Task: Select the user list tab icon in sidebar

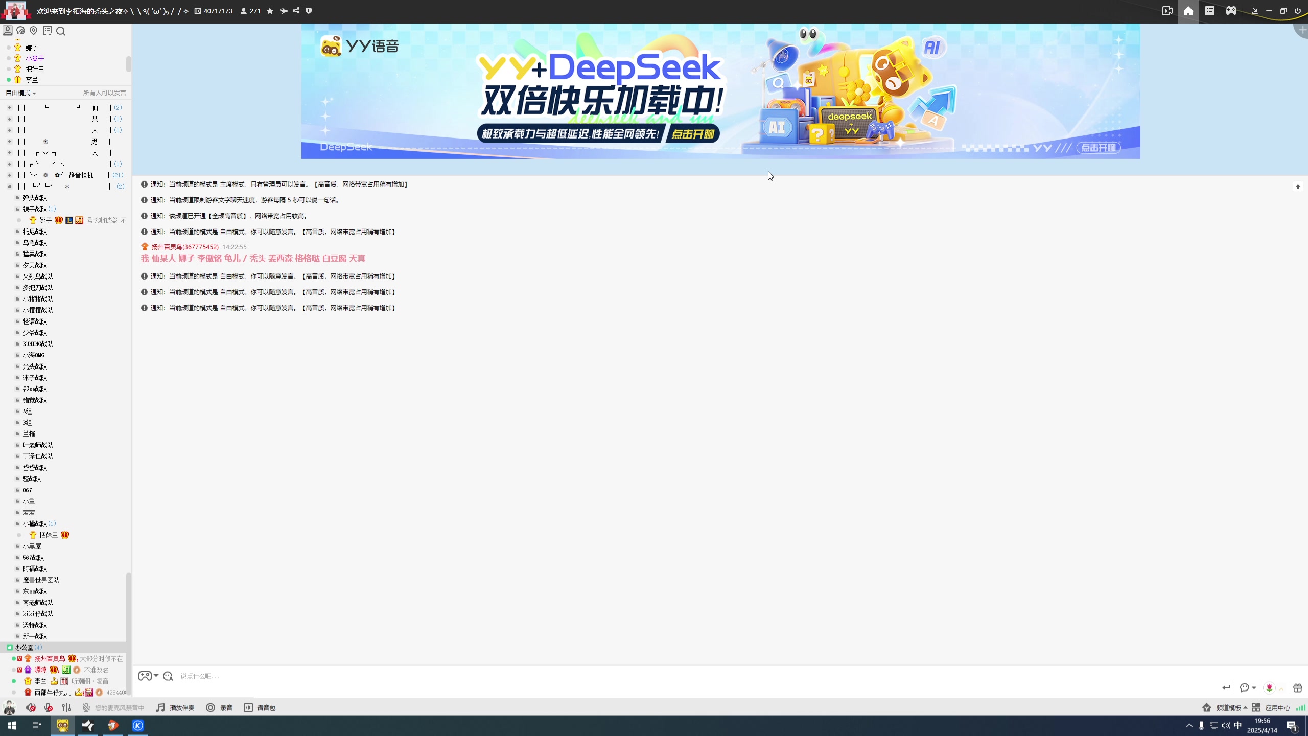Action: 8,31
